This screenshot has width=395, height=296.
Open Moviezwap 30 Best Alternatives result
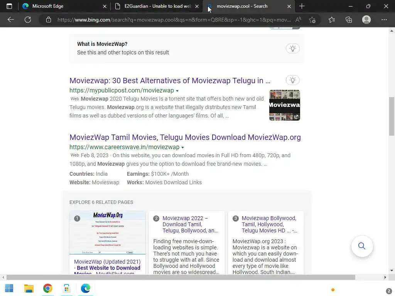pyautogui.click(x=170, y=81)
